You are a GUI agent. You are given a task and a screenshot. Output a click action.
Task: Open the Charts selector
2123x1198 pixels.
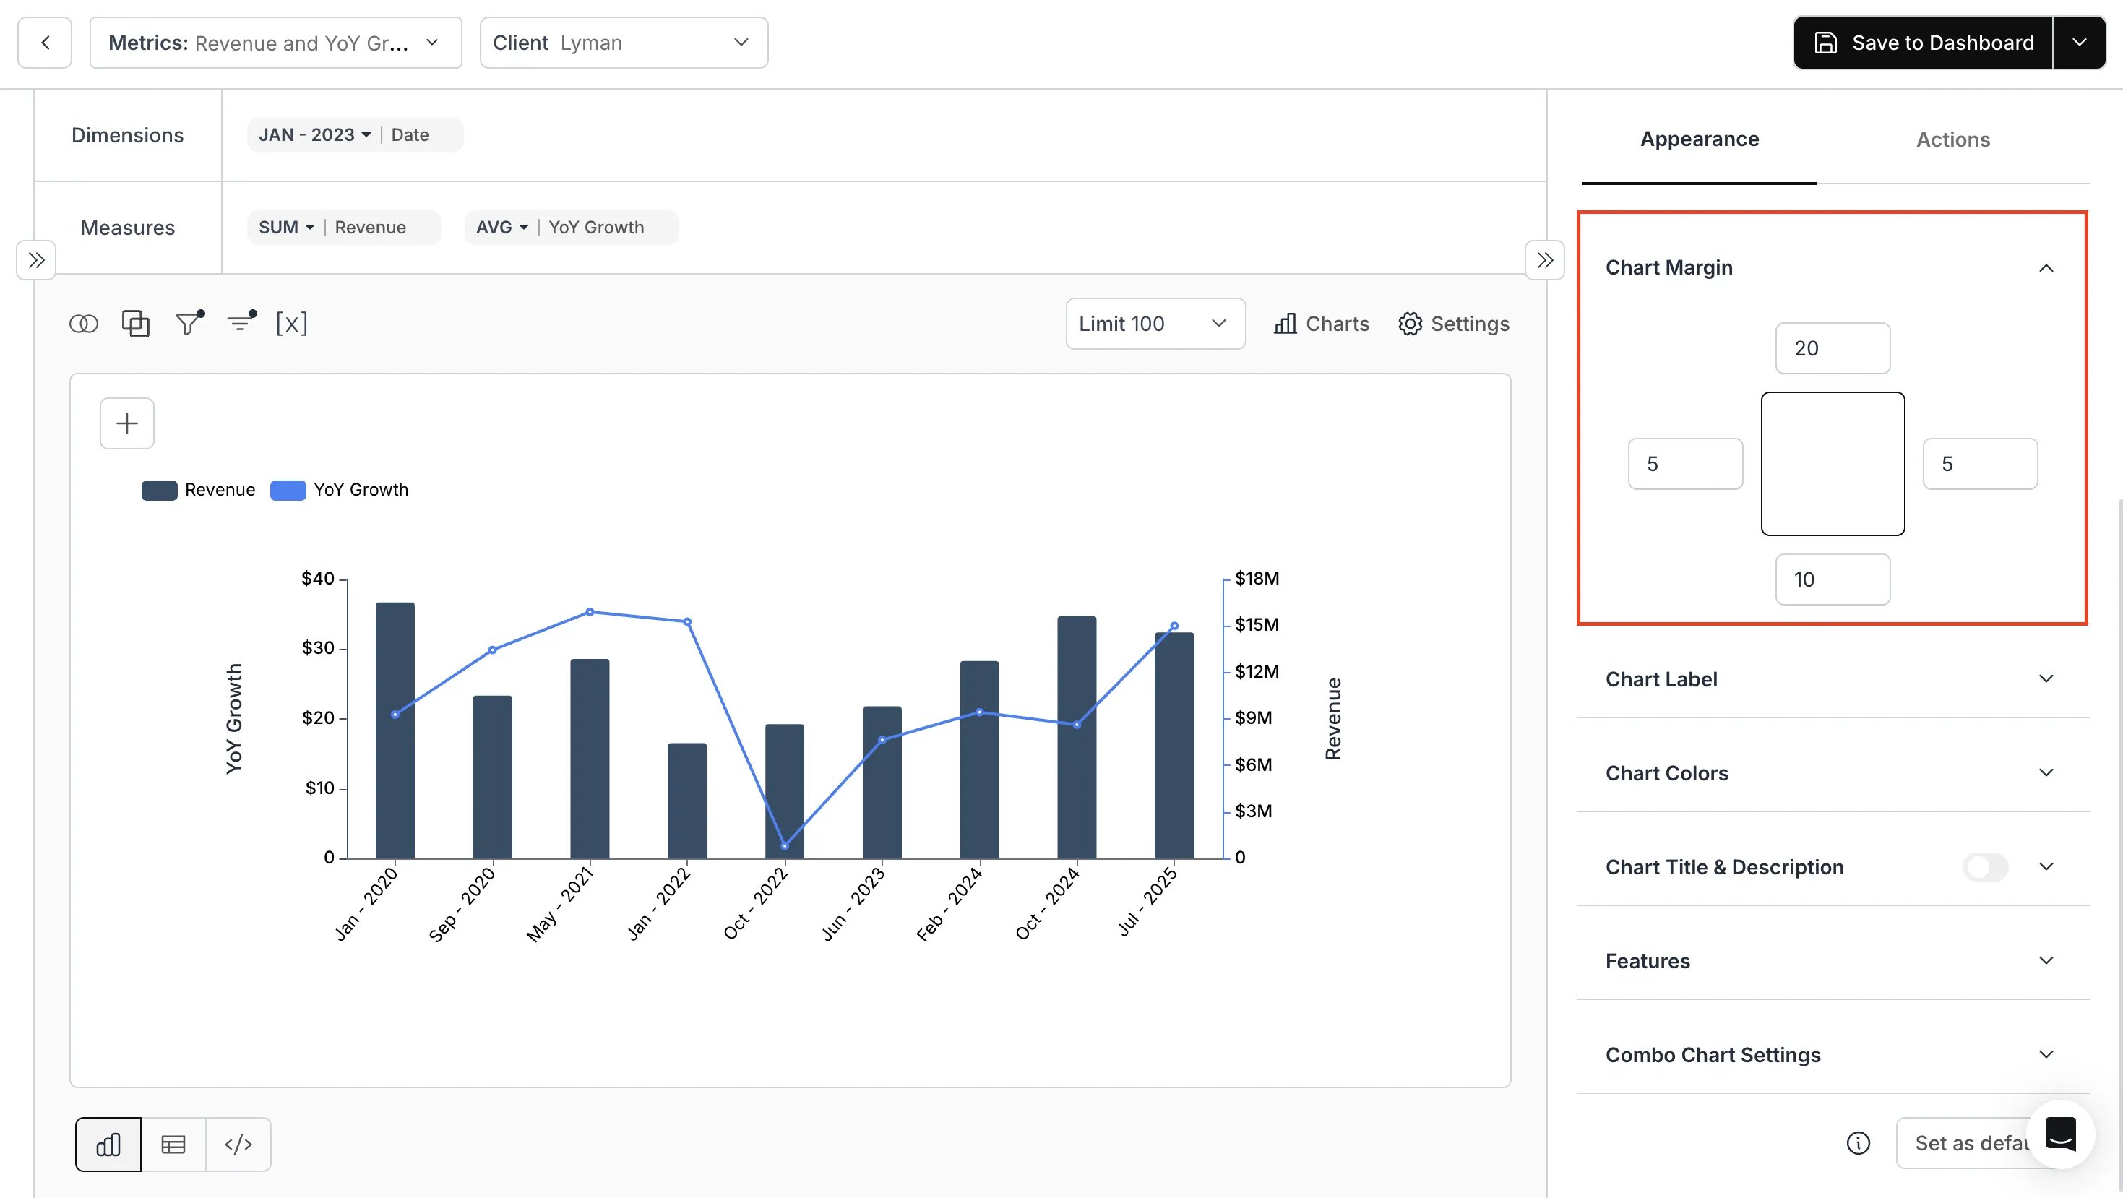(x=1321, y=324)
